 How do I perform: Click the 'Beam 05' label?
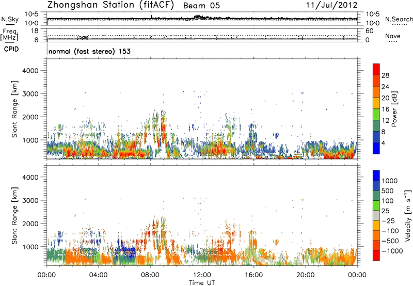tap(201, 6)
